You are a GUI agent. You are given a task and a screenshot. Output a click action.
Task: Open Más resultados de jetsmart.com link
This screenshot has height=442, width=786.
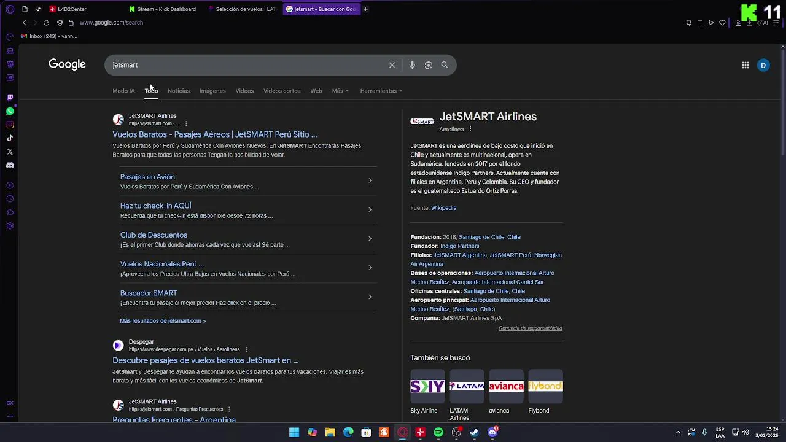[x=163, y=320]
